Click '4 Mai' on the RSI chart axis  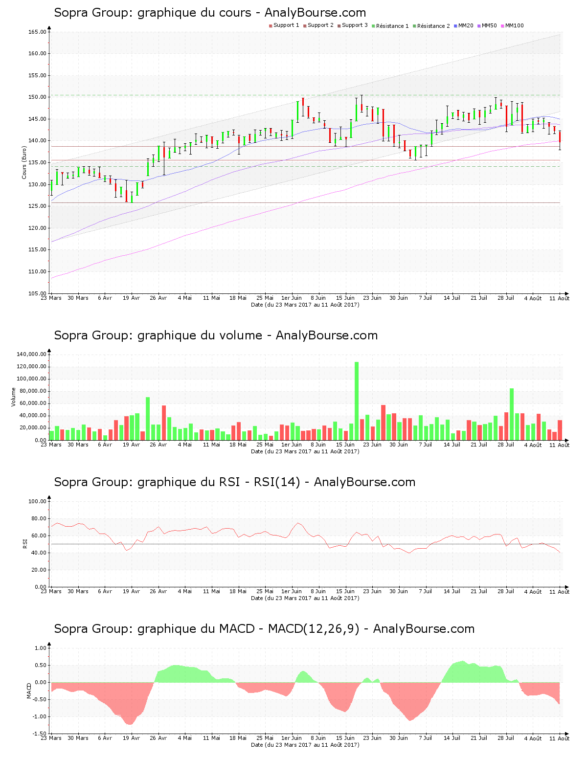185,592
